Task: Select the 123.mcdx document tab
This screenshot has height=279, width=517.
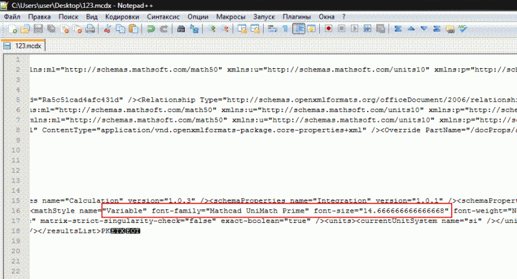Action: pos(23,46)
